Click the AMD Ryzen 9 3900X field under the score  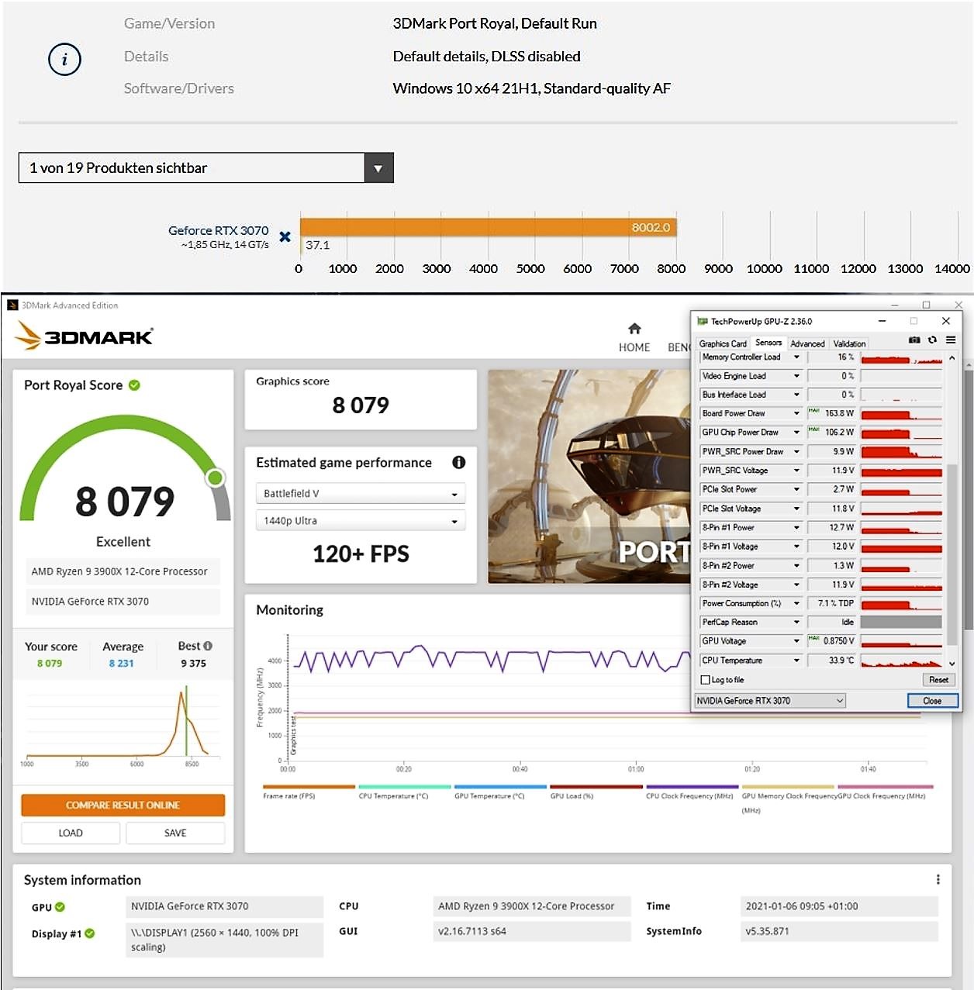coord(123,571)
